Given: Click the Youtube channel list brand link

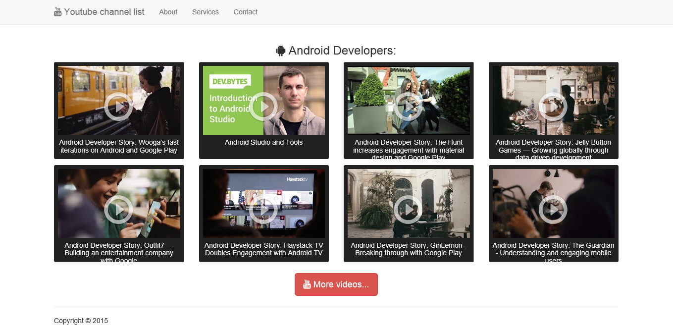Looking at the screenshot, I should click(x=99, y=12).
